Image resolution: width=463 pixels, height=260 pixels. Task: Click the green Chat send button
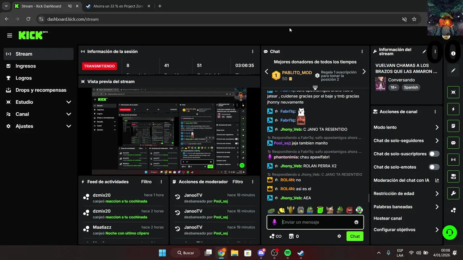click(x=355, y=236)
